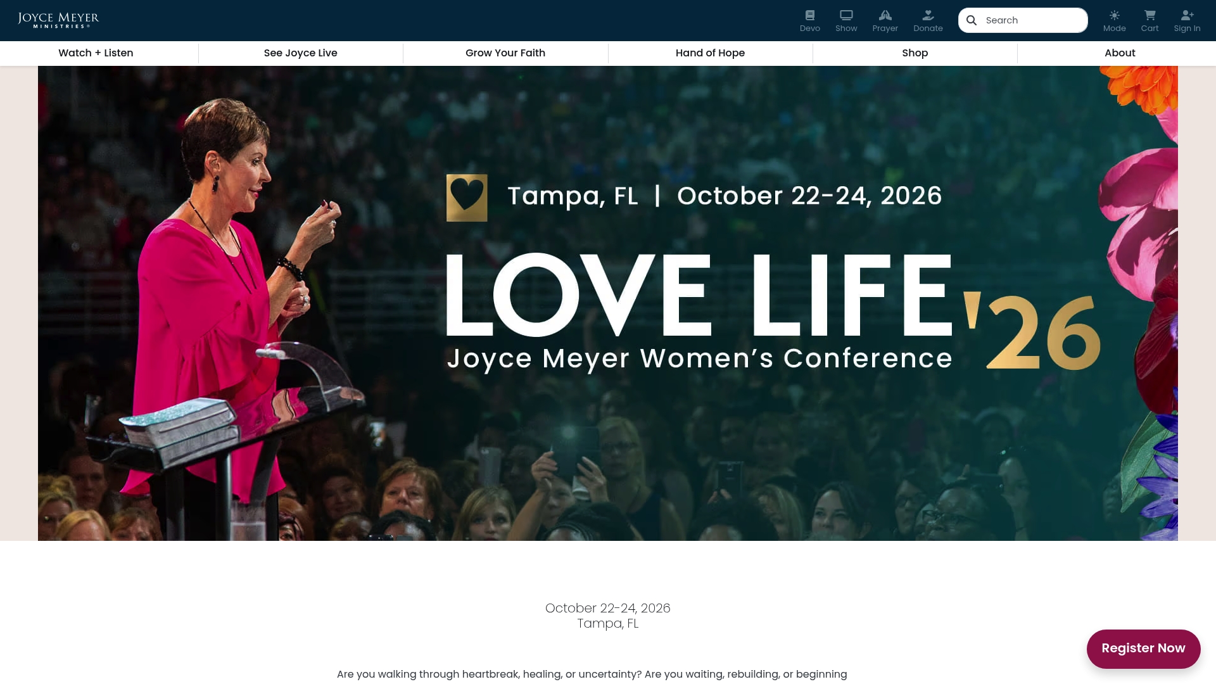Open the Grow Your Faith menu
Image resolution: width=1216 pixels, height=684 pixels.
505,53
